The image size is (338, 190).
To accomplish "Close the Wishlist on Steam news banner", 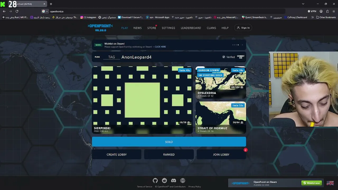I will tap(242, 45).
